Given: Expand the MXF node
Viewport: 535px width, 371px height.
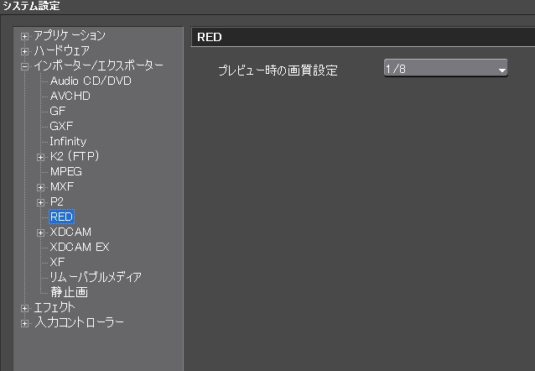Looking at the screenshot, I should point(40,187).
